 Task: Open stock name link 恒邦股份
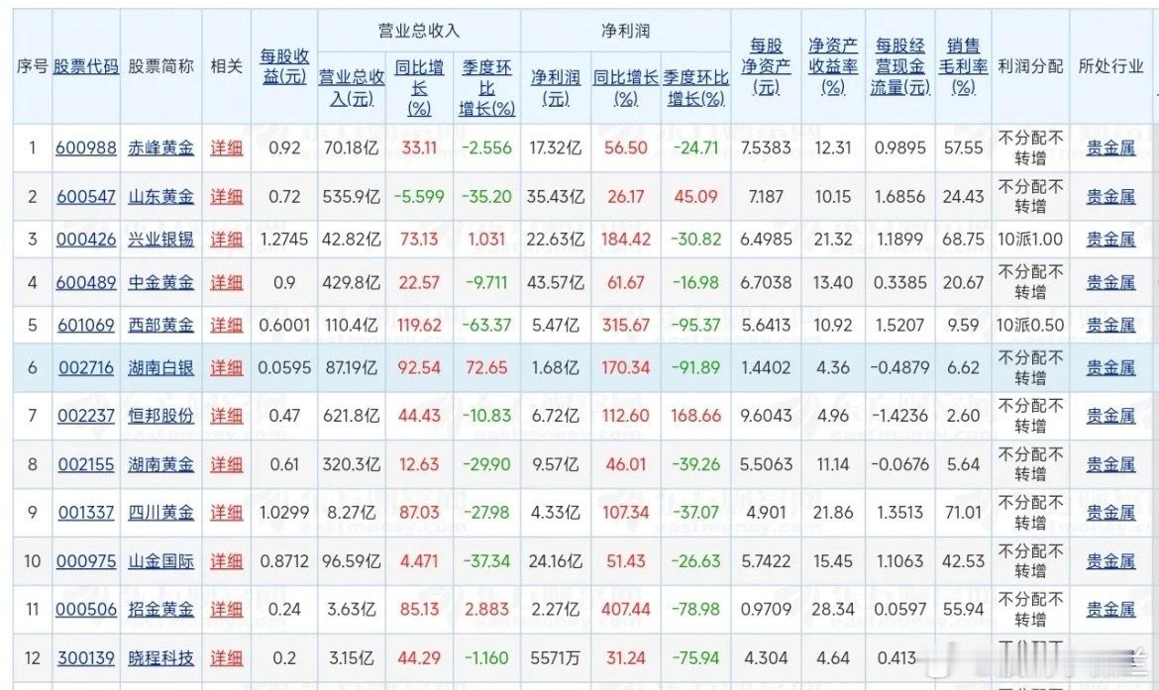click(160, 416)
